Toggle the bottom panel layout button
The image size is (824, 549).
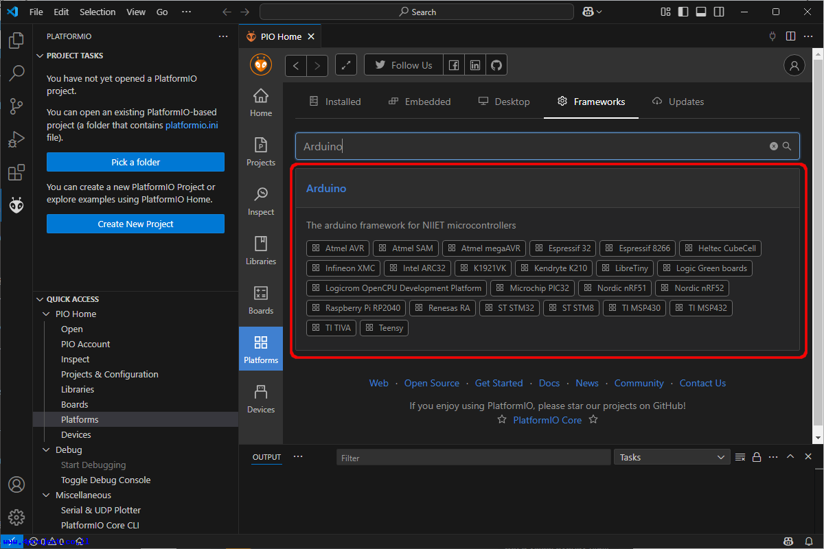701,12
